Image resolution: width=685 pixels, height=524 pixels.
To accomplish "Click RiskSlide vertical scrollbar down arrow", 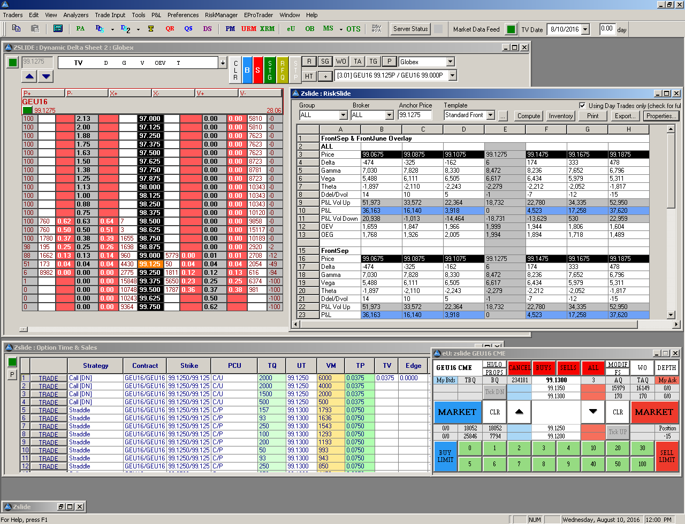I will [x=671, y=315].
